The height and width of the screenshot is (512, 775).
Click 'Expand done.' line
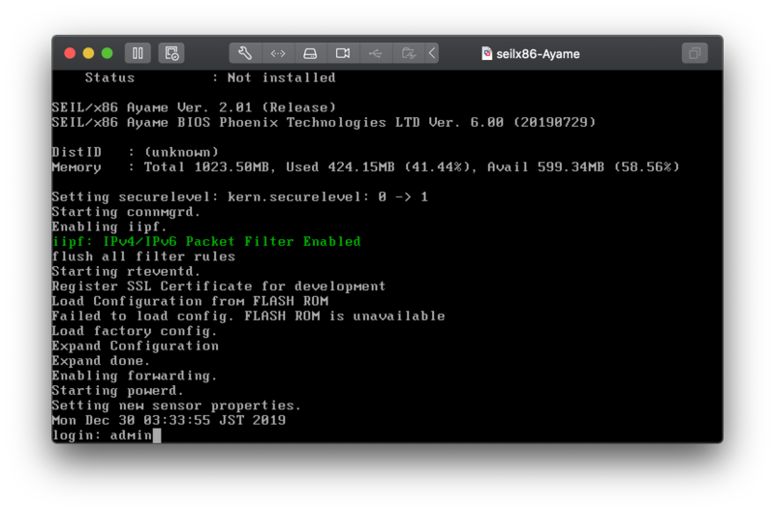(101, 361)
